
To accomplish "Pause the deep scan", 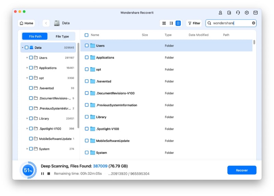I will coord(42,174).
